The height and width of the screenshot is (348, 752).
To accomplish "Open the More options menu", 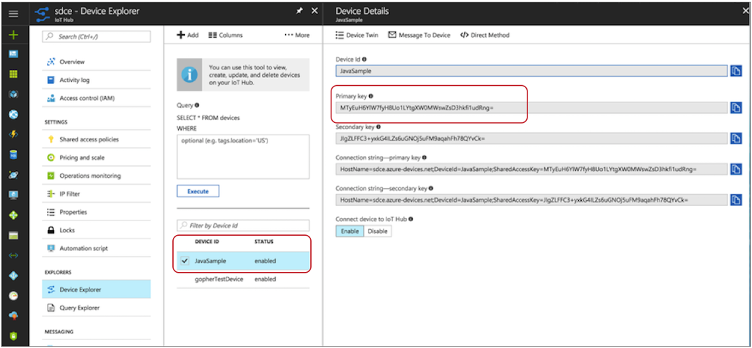I will coord(297,35).
